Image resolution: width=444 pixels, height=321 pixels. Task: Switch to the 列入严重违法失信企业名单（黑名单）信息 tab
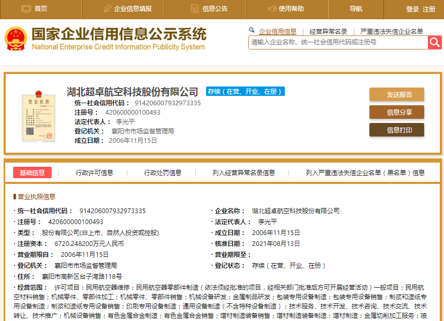point(365,172)
